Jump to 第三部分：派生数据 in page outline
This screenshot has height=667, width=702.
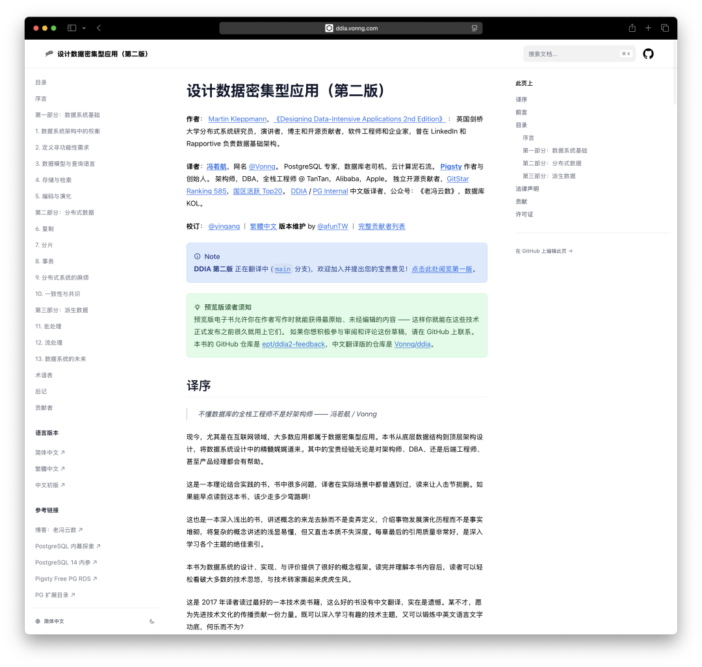[549, 176]
